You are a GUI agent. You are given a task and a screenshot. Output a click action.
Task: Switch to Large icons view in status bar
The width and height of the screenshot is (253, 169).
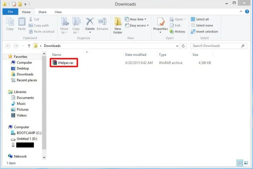click(x=246, y=163)
